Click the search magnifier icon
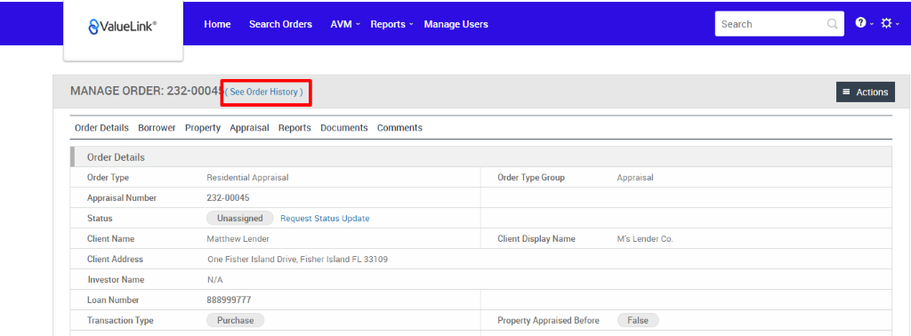 (x=832, y=24)
